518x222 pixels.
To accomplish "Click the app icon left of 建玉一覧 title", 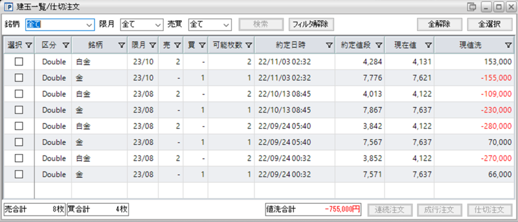I will coord(8,7).
